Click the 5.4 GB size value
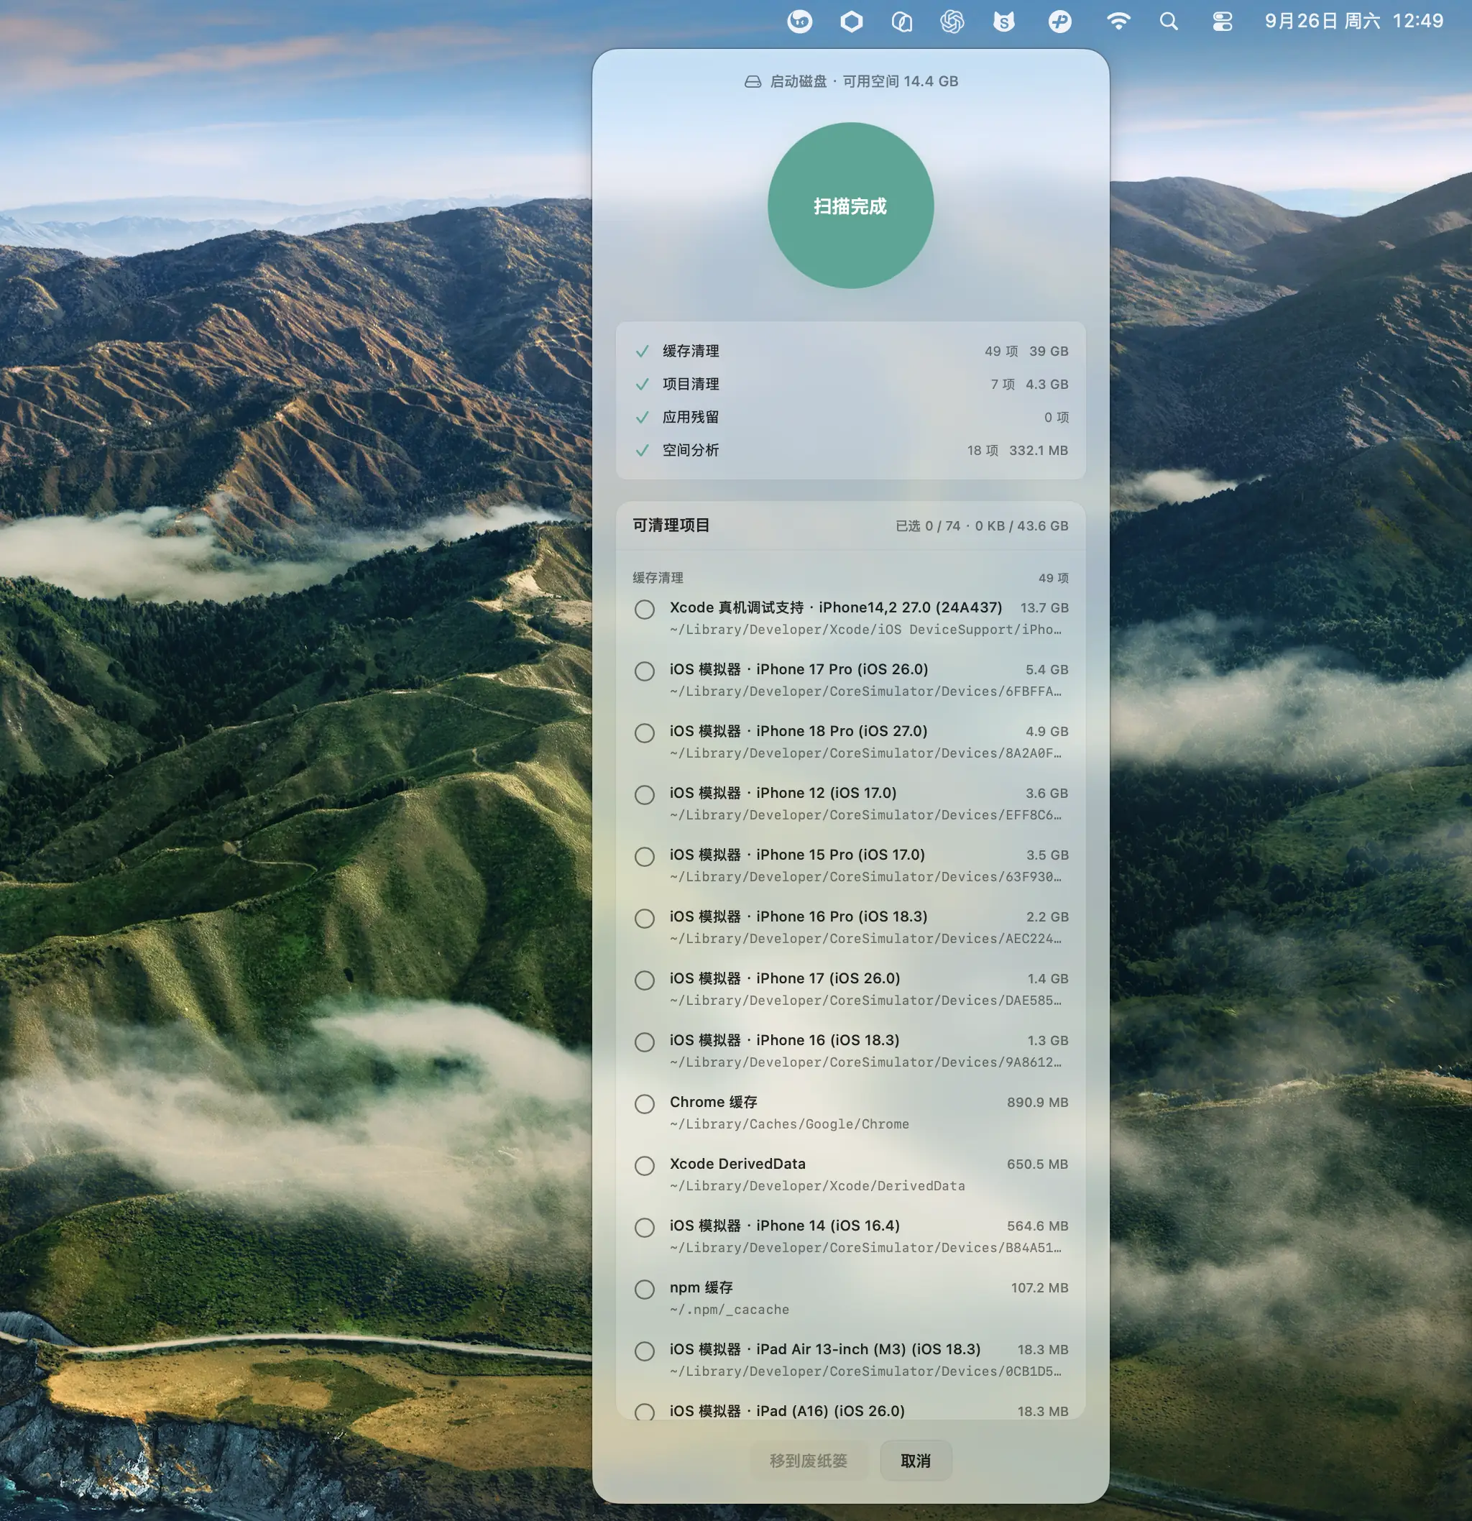The image size is (1472, 1521). point(1046,670)
